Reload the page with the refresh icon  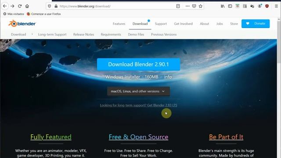point(20,6)
